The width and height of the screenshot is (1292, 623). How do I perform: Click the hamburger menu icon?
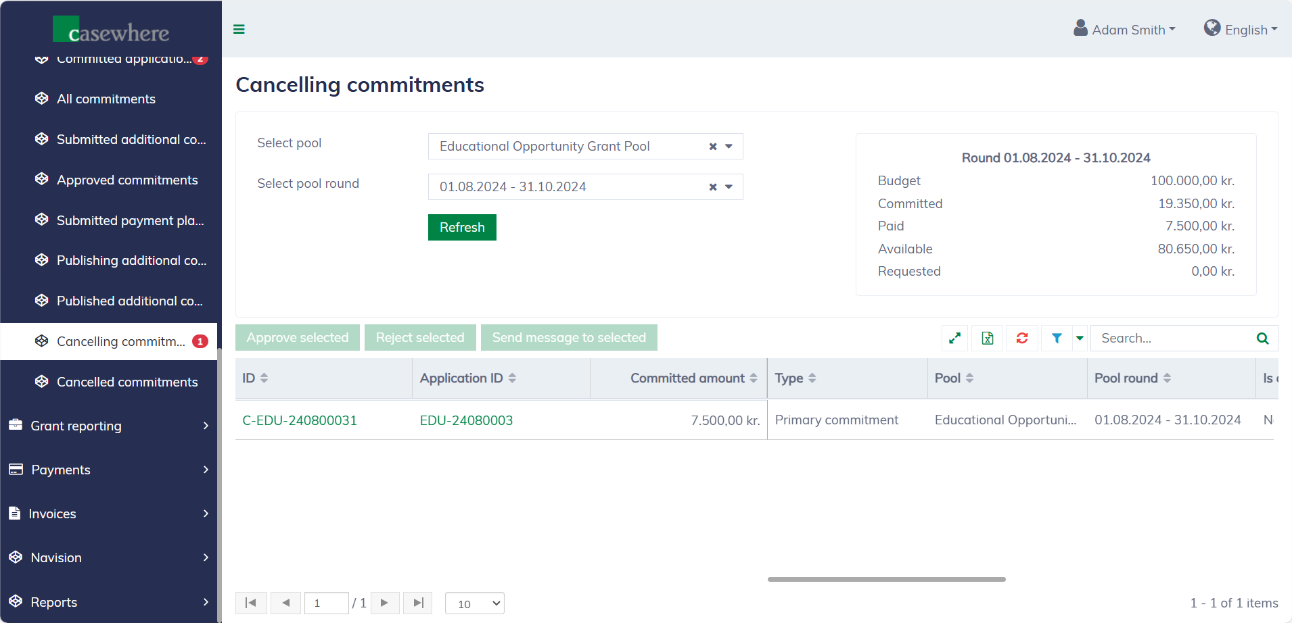[239, 29]
